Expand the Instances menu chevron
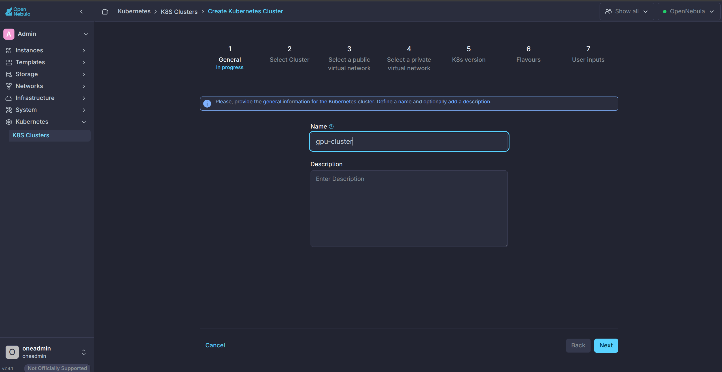The height and width of the screenshot is (372, 722). pos(84,50)
